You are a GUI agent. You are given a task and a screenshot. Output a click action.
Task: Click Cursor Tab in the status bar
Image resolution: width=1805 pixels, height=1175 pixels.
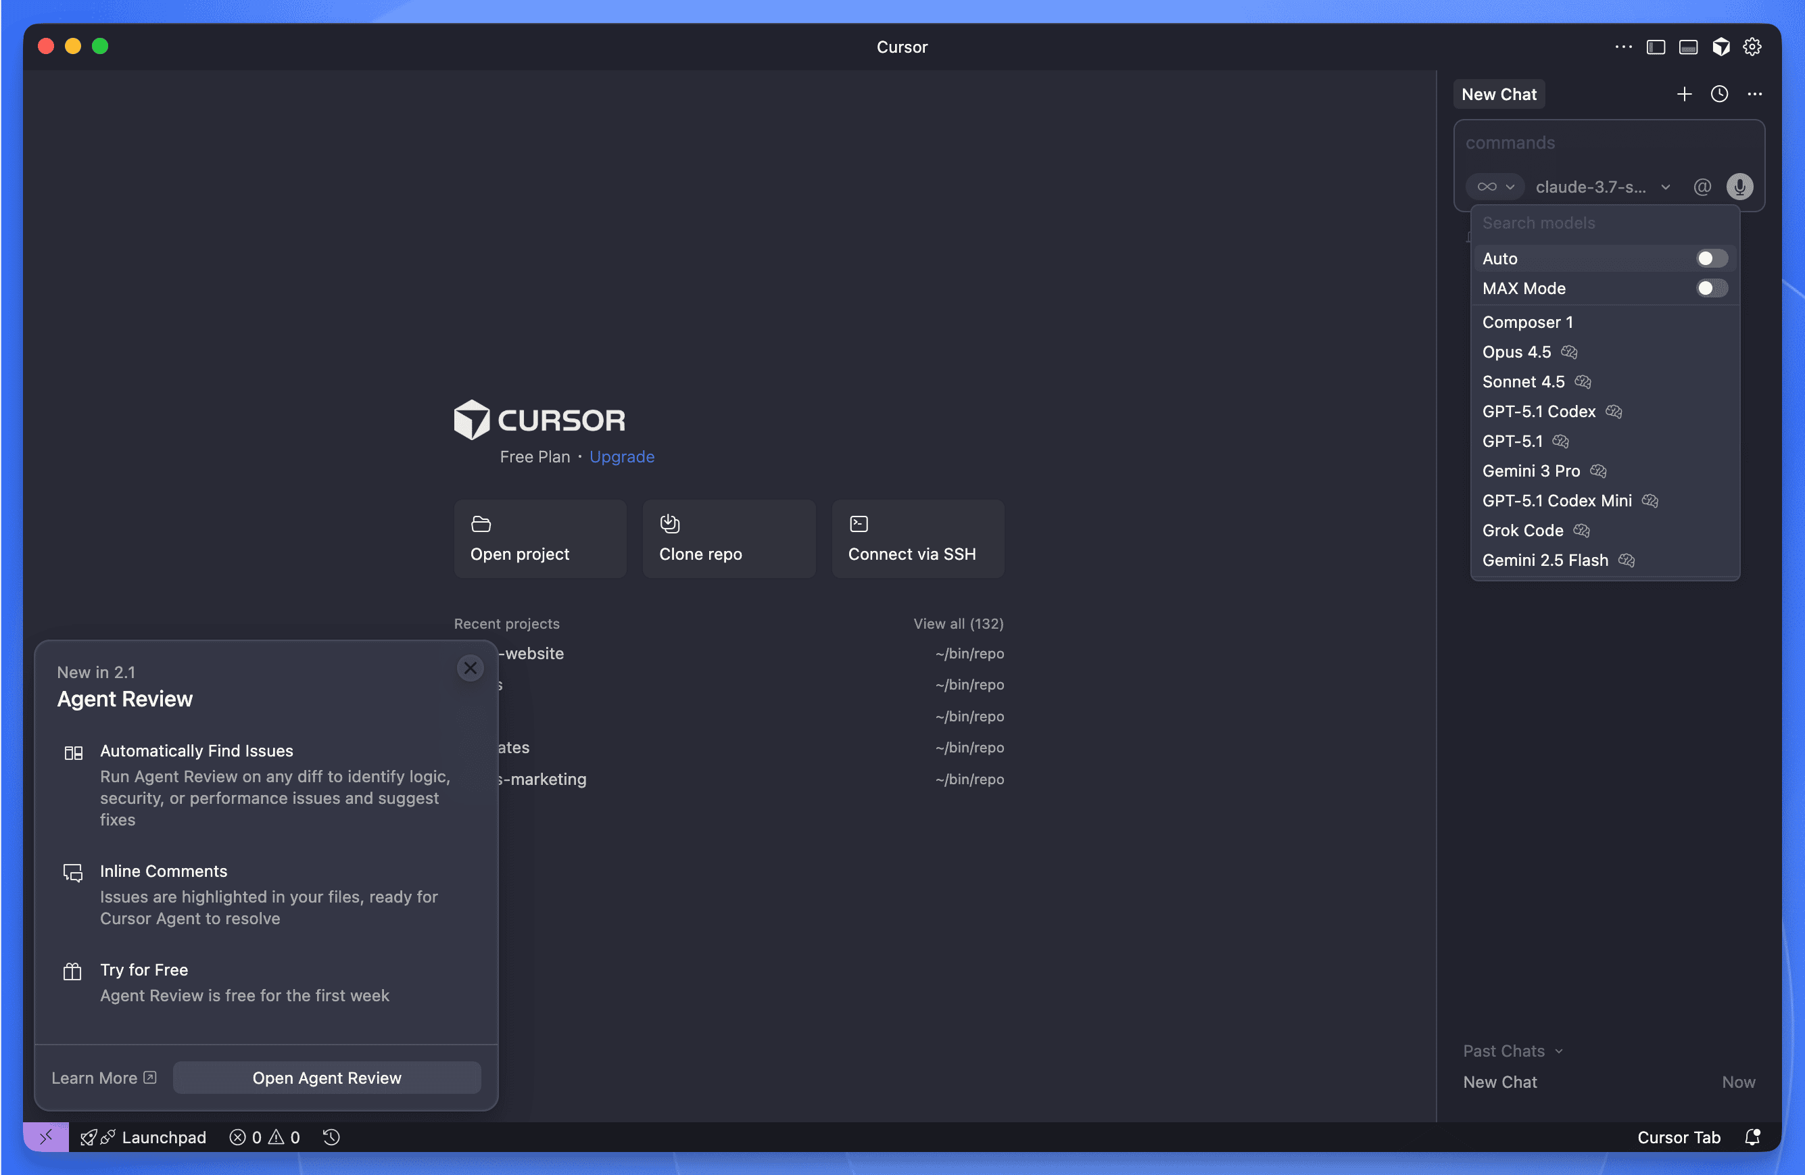coord(1678,1136)
